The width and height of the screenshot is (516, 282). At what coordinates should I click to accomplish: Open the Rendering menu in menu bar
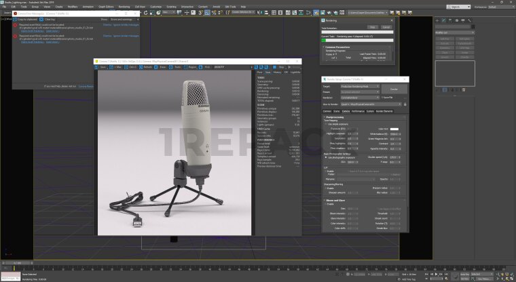click(x=124, y=6)
